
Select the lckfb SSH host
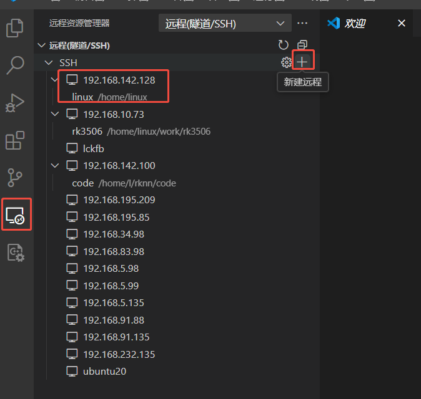point(93,148)
